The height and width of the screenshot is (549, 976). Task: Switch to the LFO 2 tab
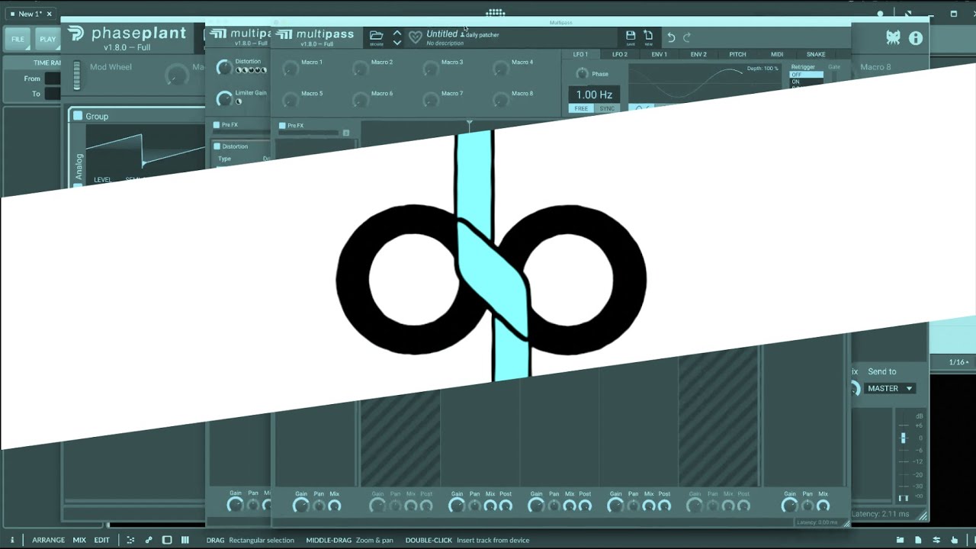pos(620,54)
